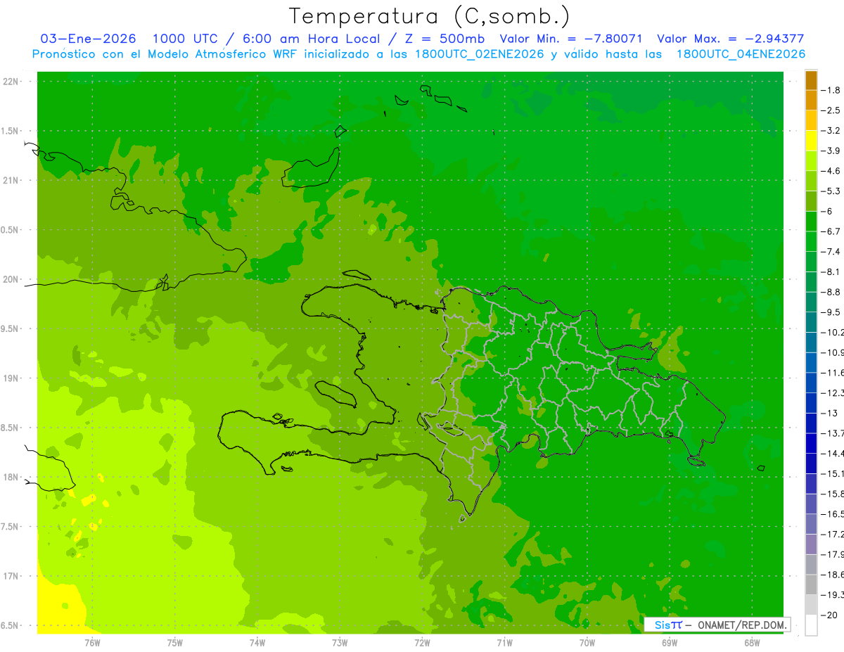
Task: Pick the gray legend swatch between -18.6 and -19.3
Action: (811, 584)
